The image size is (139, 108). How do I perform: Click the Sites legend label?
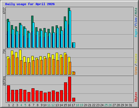(x=136, y=71)
